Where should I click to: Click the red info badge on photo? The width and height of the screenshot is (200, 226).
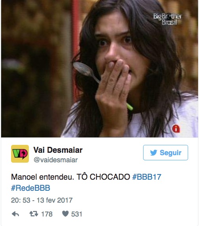click(x=176, y=128)
